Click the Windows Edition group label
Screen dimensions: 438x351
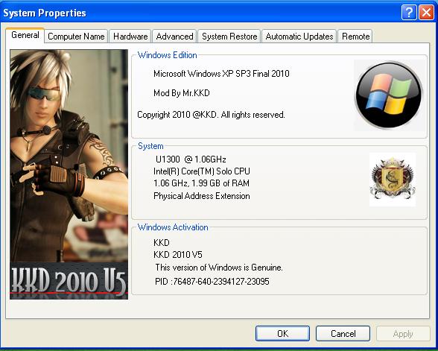click(168, 55)
